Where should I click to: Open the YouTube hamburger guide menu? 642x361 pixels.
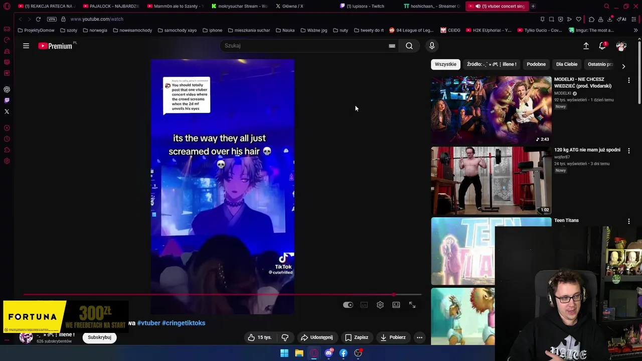26,46
